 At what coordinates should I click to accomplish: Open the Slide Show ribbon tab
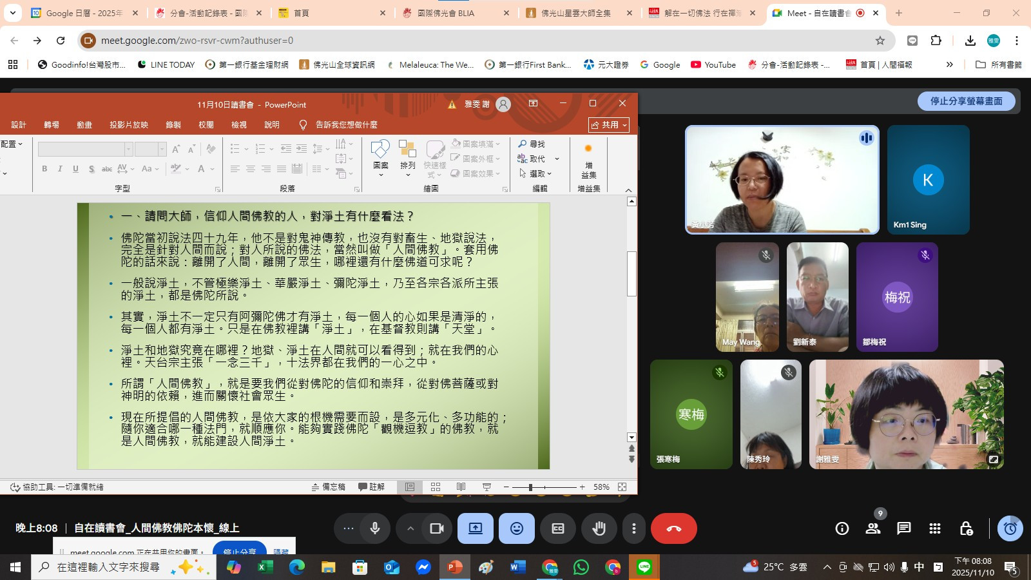click(129, 125)
